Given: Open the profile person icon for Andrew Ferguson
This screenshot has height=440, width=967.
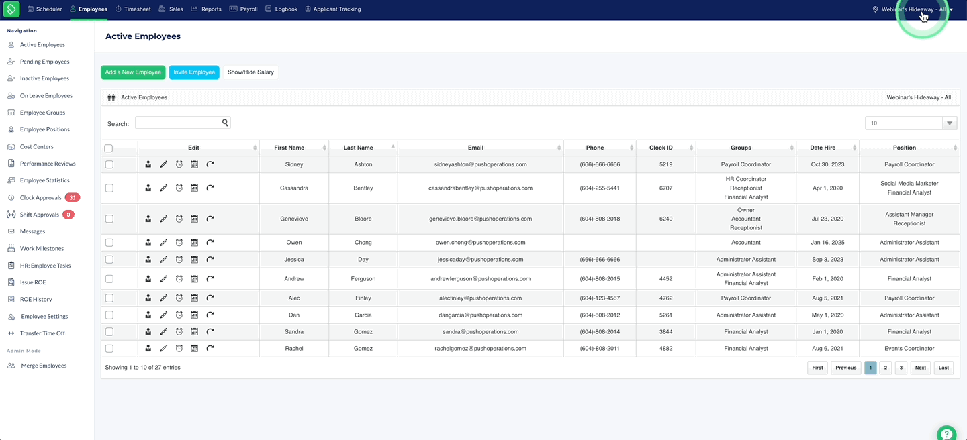Looking at the screenshot, I should [x=148, y=279].
